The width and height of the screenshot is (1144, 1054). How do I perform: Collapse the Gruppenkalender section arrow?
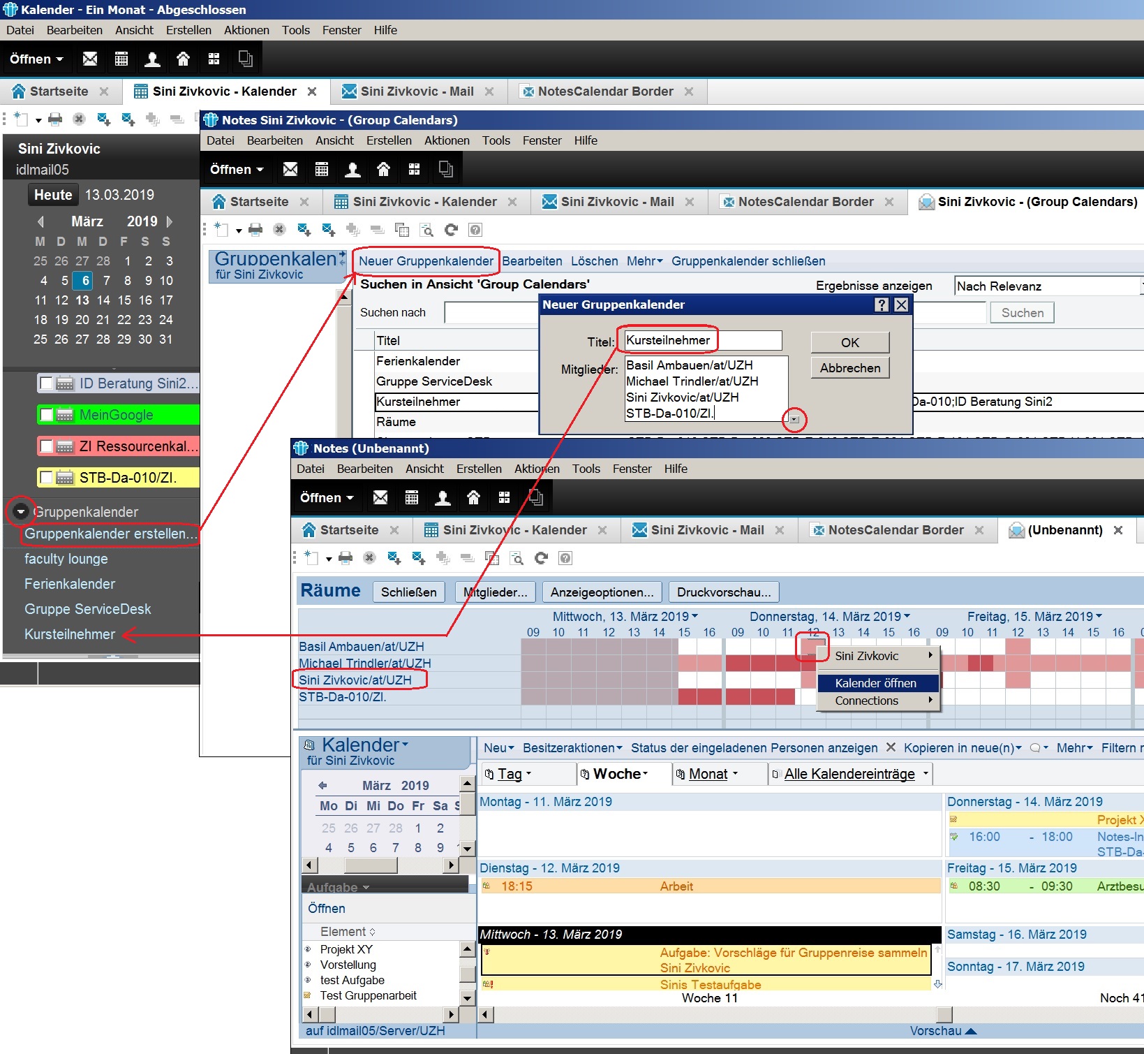21,512
